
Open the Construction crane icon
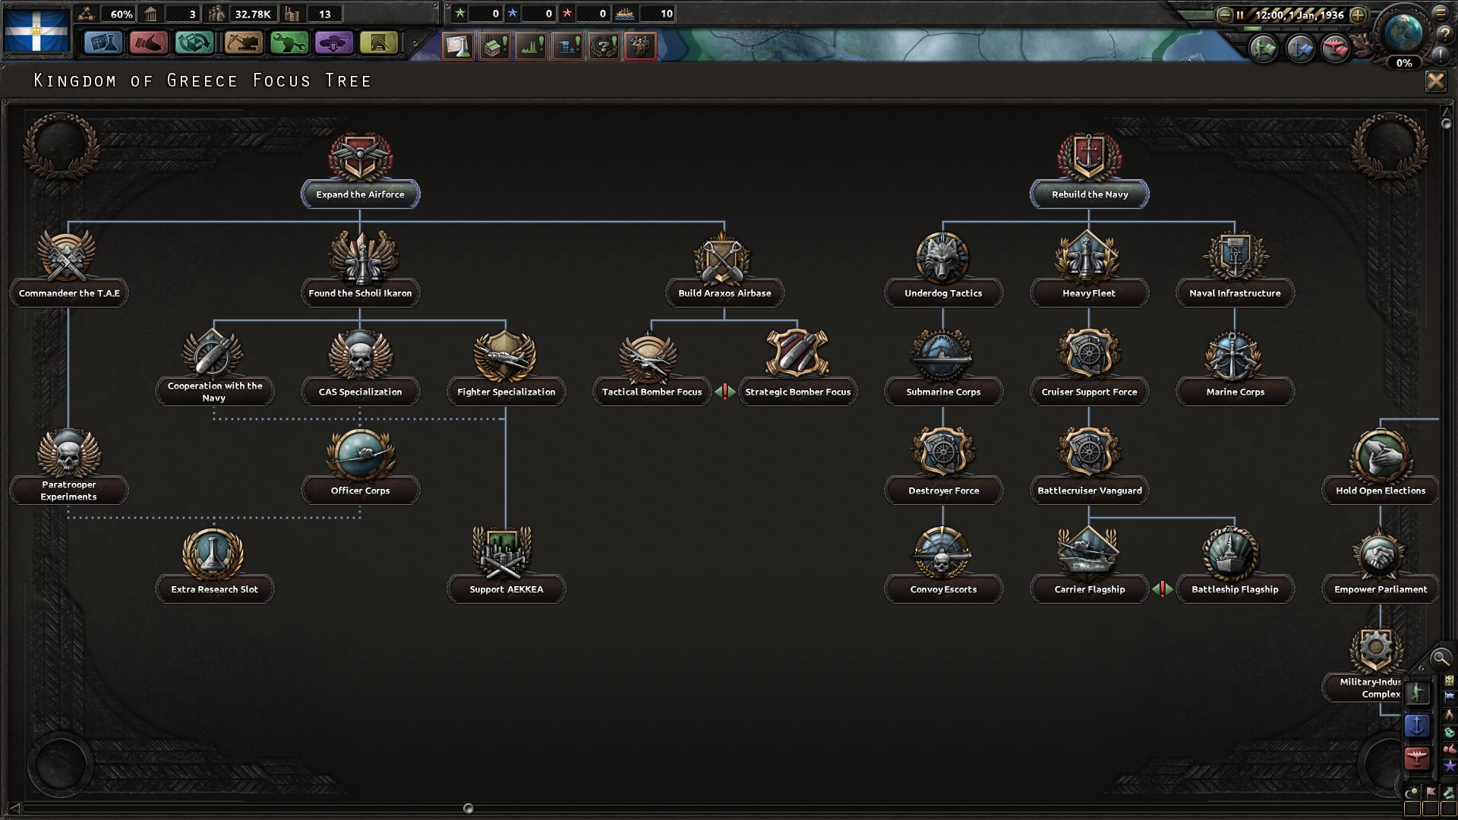(x=243, y=43)
